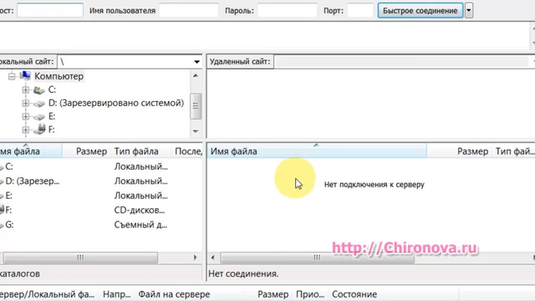The height and width of the screenshot is (301, 535).
Task: Select the D: drive icon in tree
Action: (39, 104)
